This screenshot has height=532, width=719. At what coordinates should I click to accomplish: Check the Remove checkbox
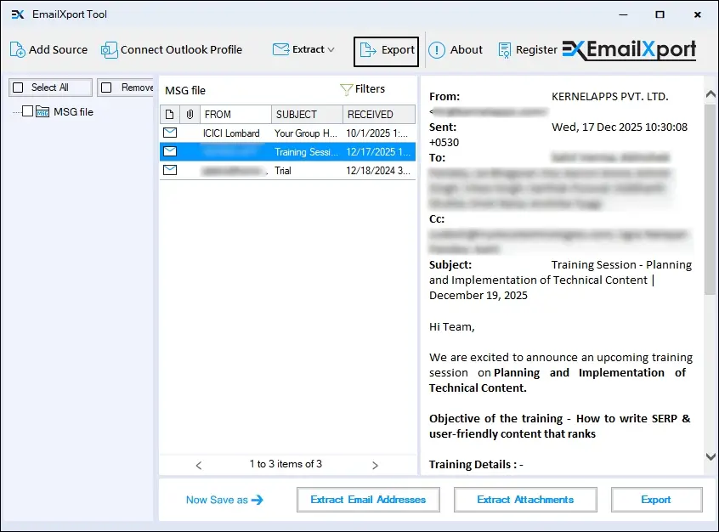pos(107,87)
